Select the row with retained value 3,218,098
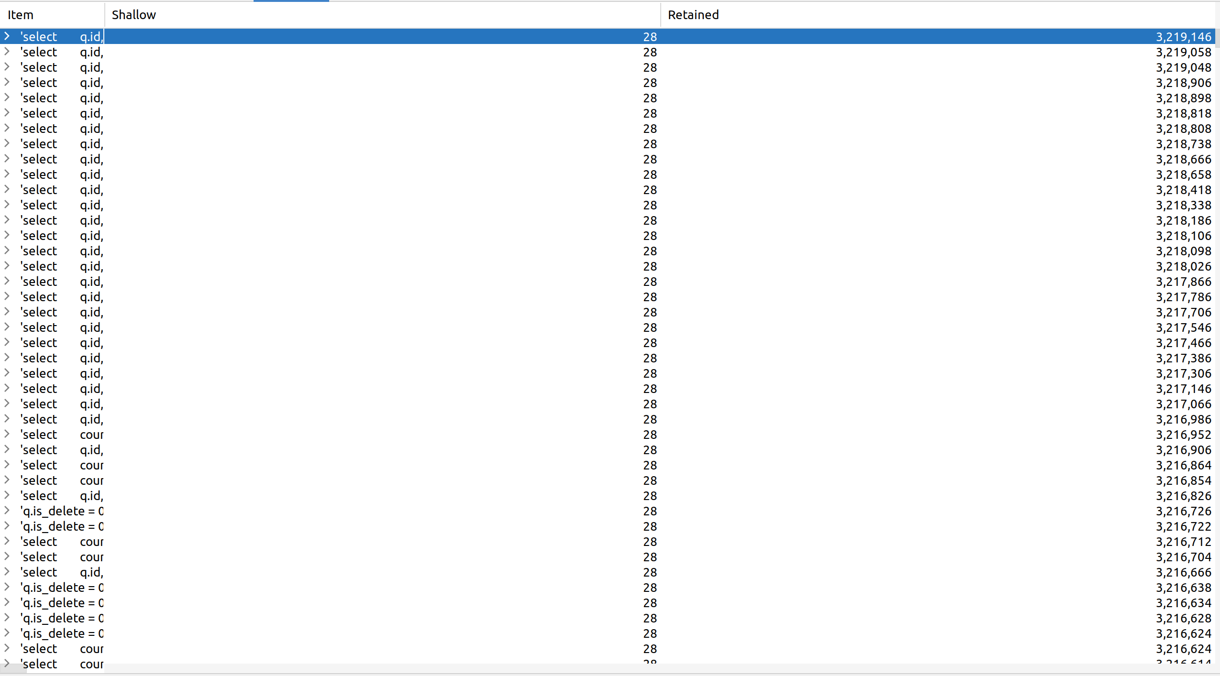 [335, 251]
